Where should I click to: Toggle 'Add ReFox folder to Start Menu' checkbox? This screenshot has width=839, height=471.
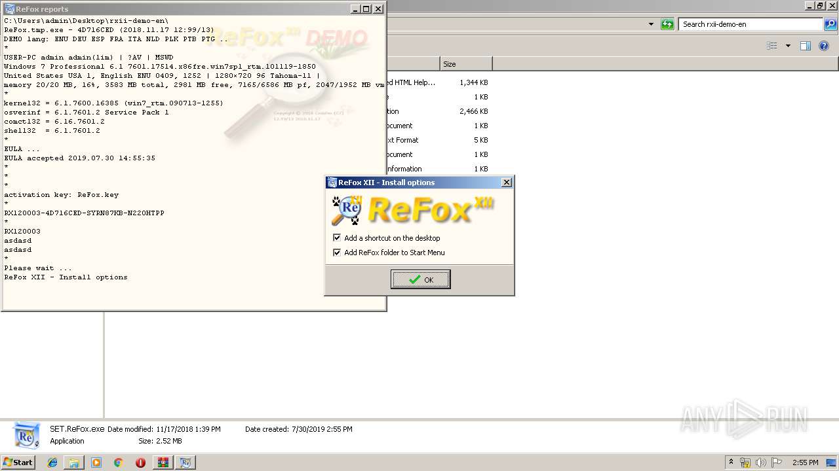tap(337, 253)
